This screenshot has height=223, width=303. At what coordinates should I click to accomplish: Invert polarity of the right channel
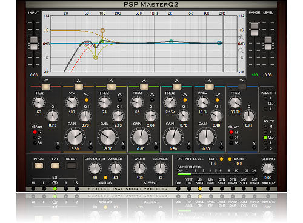point(265,109)
